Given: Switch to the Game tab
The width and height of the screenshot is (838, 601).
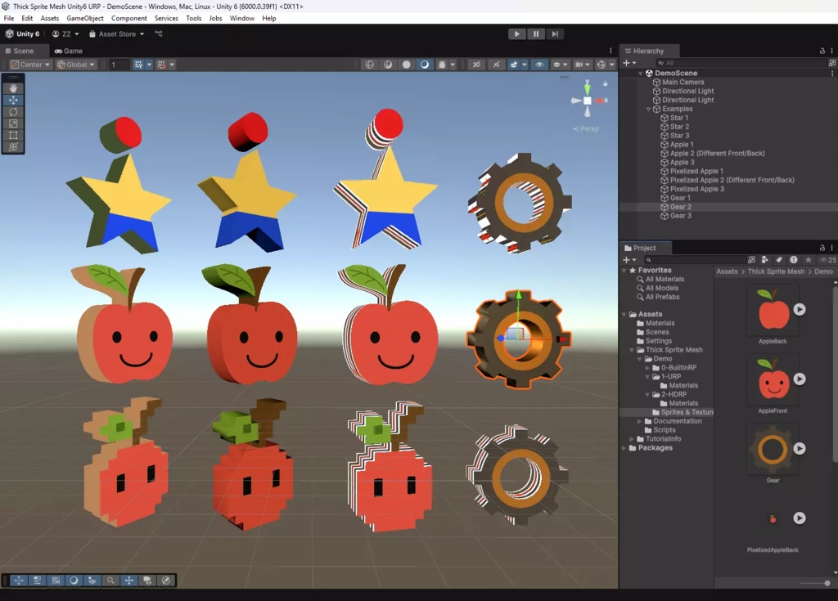Looking at the screenshot, I should tap(69, 51).
